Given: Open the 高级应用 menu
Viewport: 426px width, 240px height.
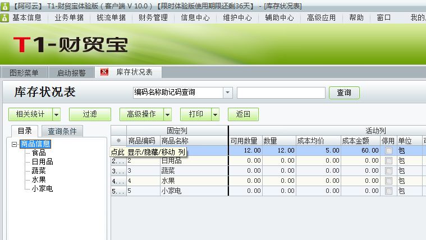Looking at the screenshot, I should (x=322, y=17).
